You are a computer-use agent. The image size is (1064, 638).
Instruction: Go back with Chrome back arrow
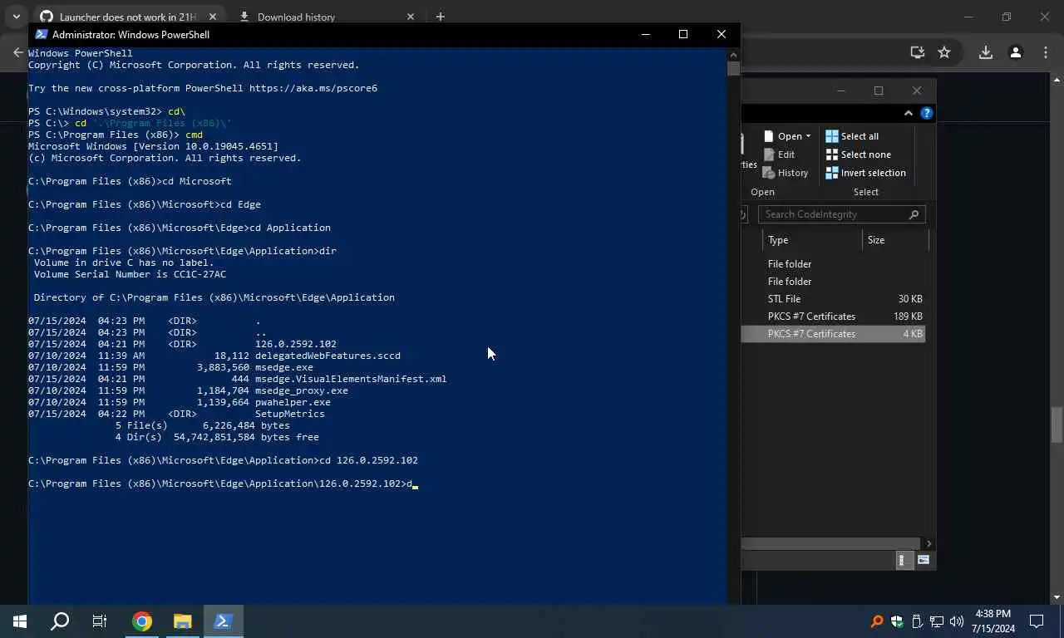(x=18, y=52)
